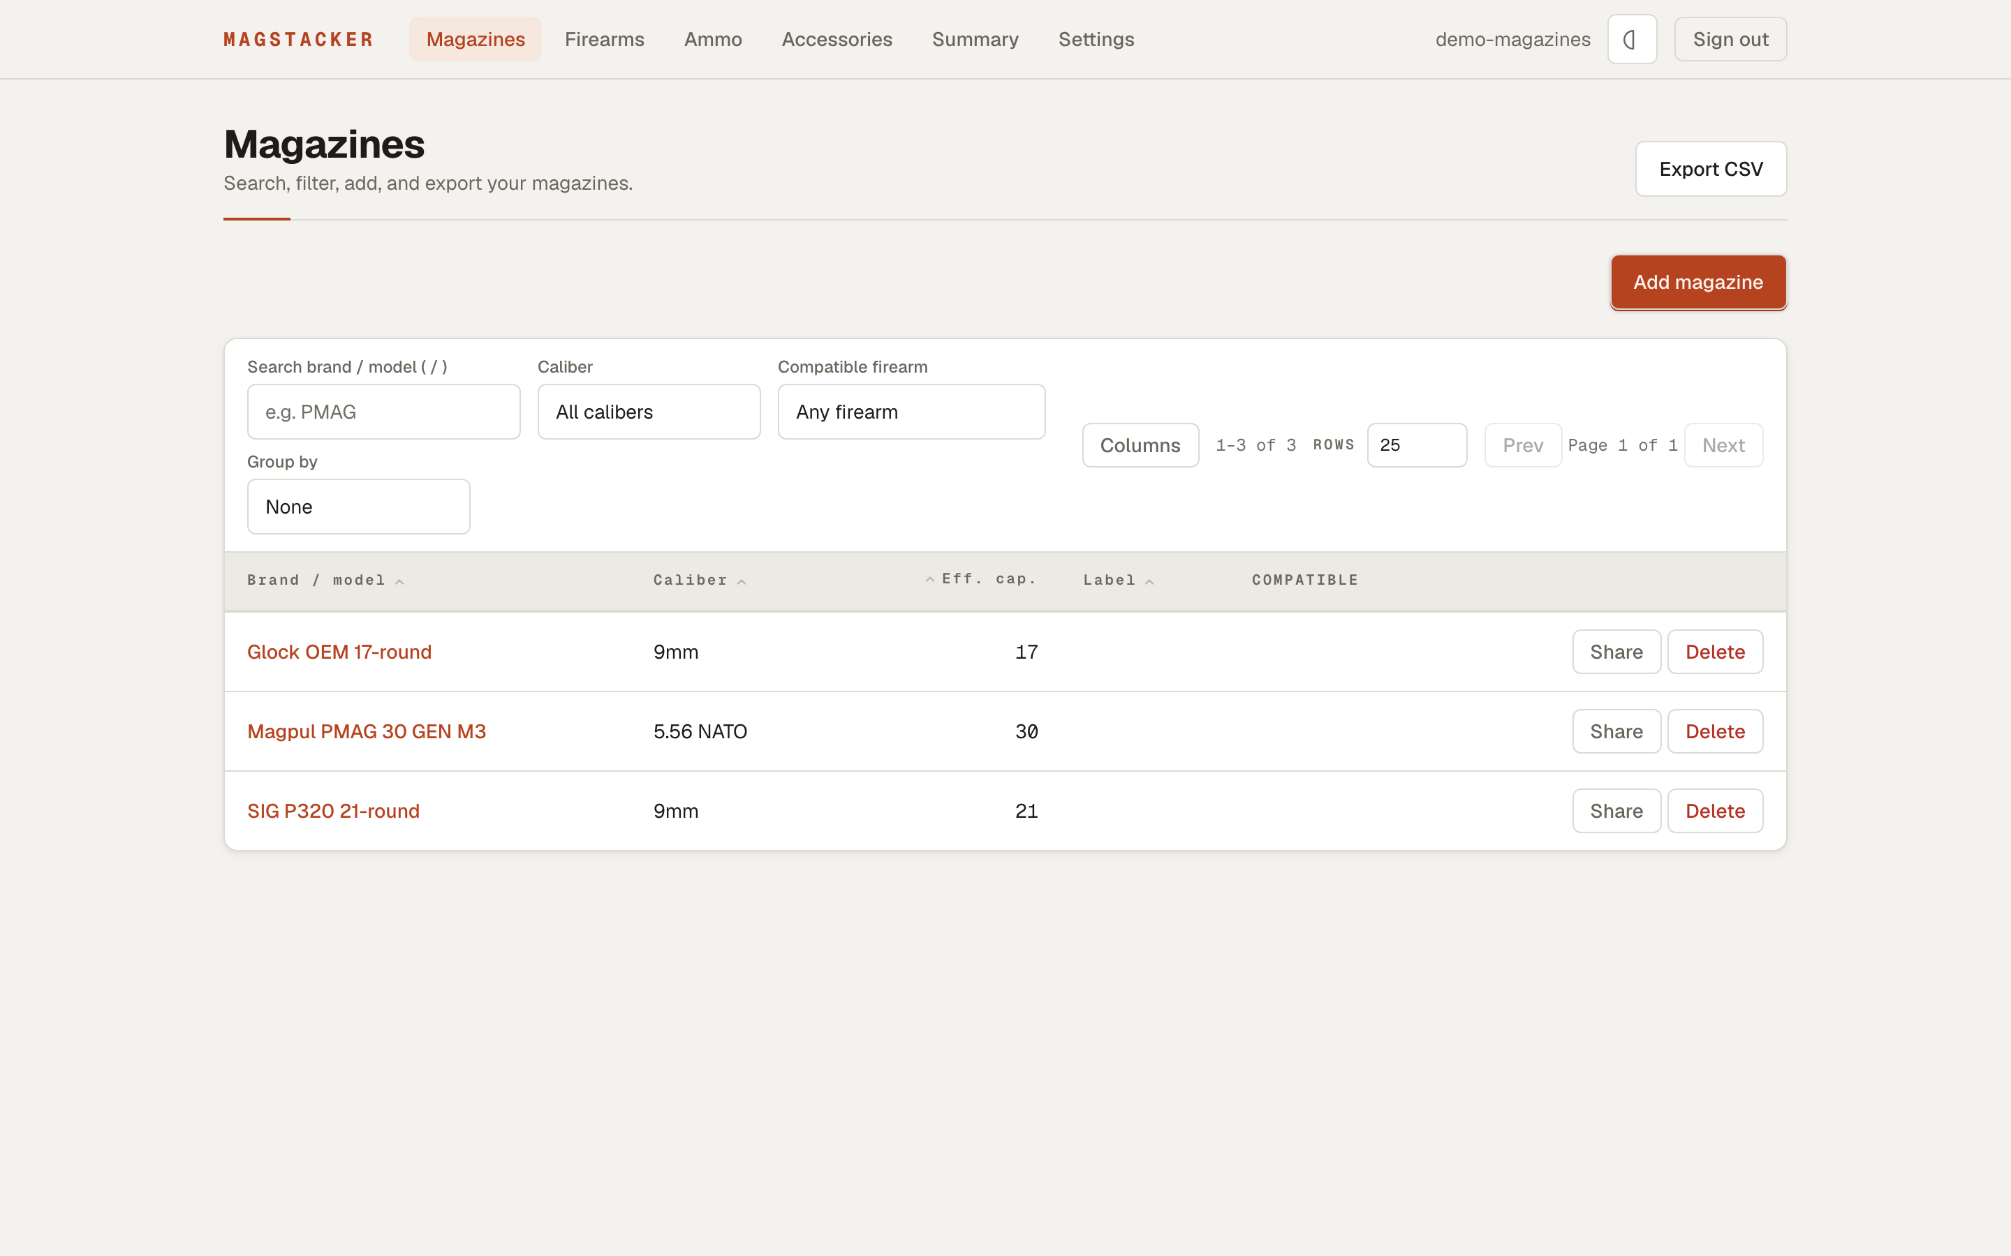
Task: Sort by Eff. cap. column header
Action: pos(981,579)
